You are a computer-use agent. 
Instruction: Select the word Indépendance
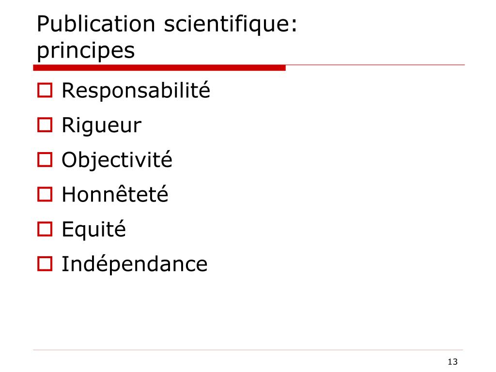click(x=135, y=264)
